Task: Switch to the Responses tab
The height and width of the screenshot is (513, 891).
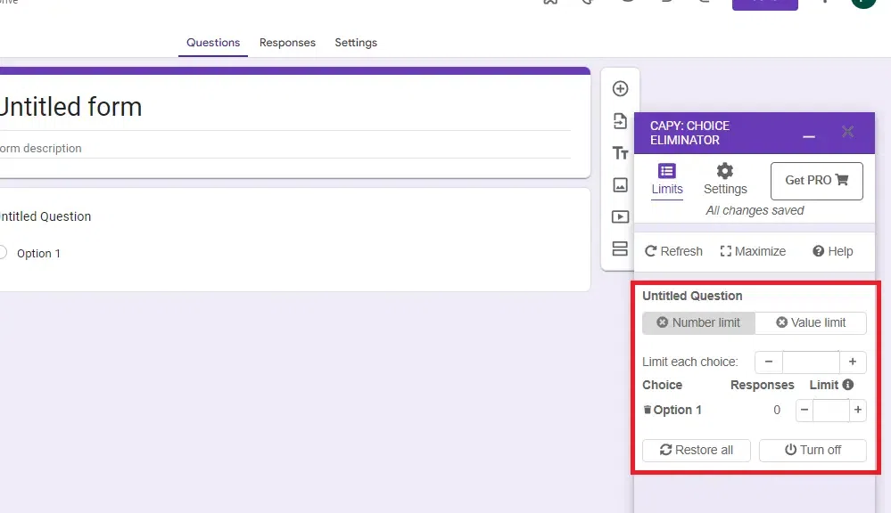Action: pos(287,43)
